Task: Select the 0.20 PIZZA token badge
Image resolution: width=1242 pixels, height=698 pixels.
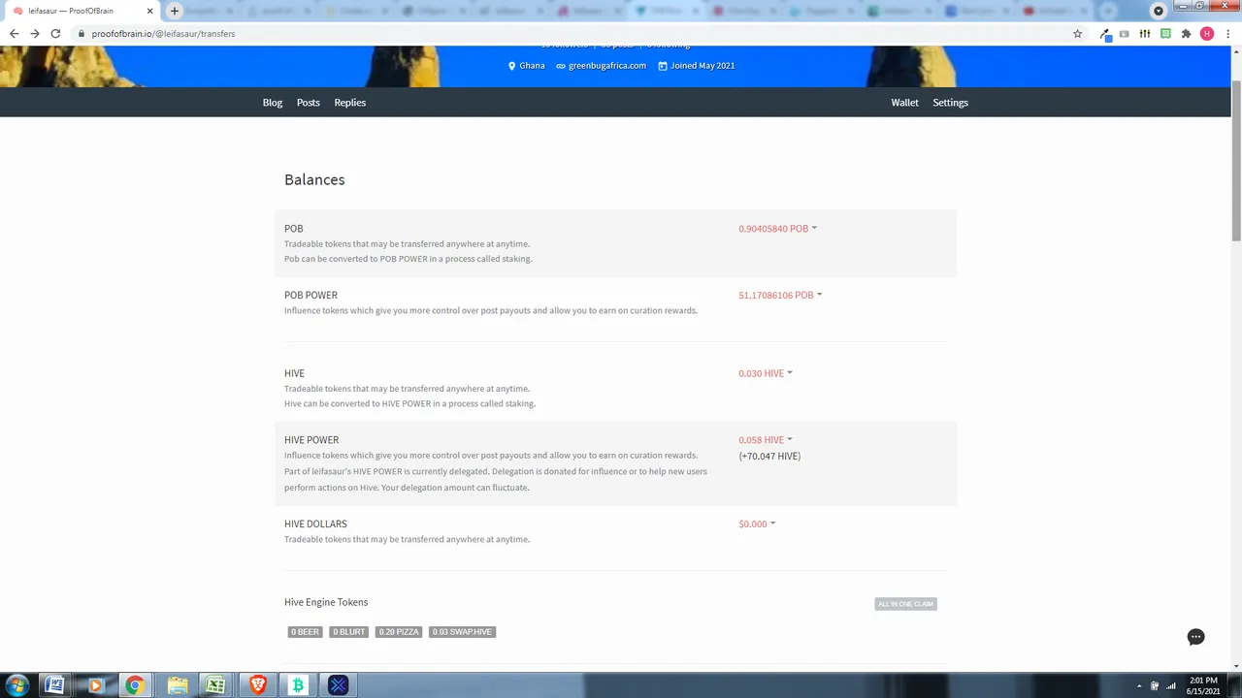Action: click(x=399, y=632)
